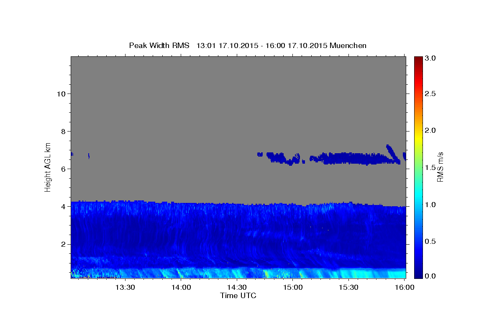
Task: Click the 1.5 colorbar value label
Action: pyautogui.click(x=430, y=167)
